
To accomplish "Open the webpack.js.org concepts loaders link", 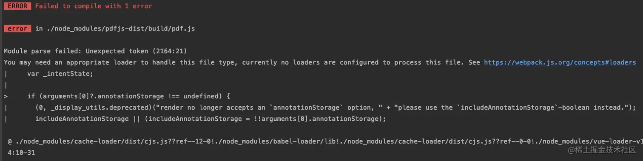I will click(560, 62).
